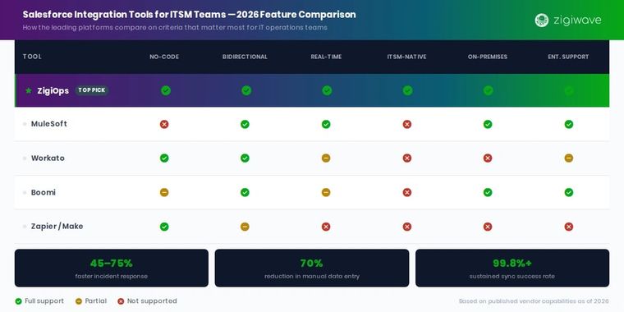Click Workato No-Code green check icon
The width and height of the screenshot is (624, 312).
164,158
